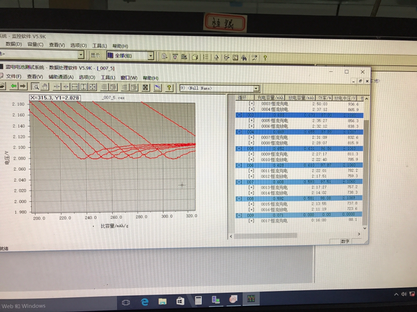Click the list lines icon in monitor toolbar
The height and width of the screenshot is (312, 417).
pyautogui.click(x=205, y=57)
